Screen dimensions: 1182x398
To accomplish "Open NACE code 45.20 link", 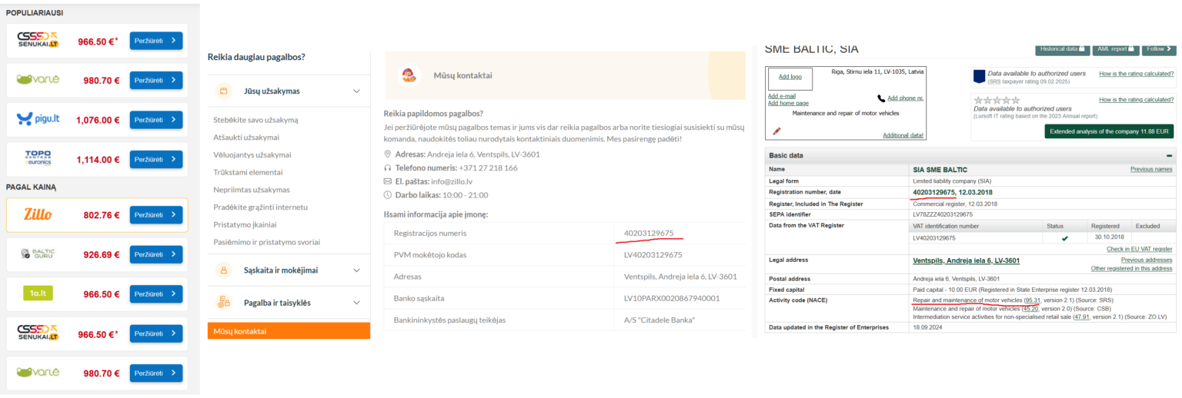I will [1030, 308].
